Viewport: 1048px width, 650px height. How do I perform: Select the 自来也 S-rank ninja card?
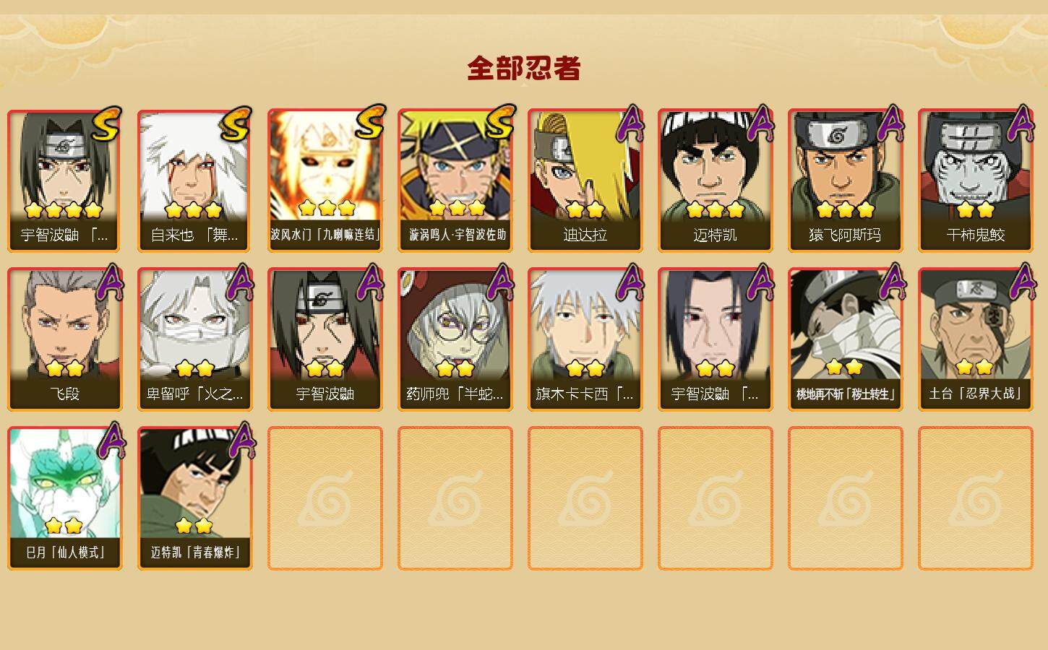pos(194,181)
